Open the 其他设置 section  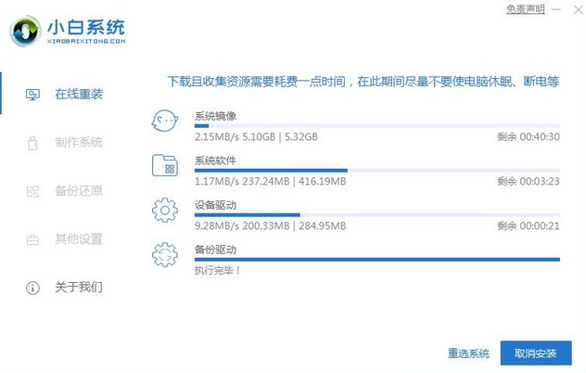(x=78, y=239)
